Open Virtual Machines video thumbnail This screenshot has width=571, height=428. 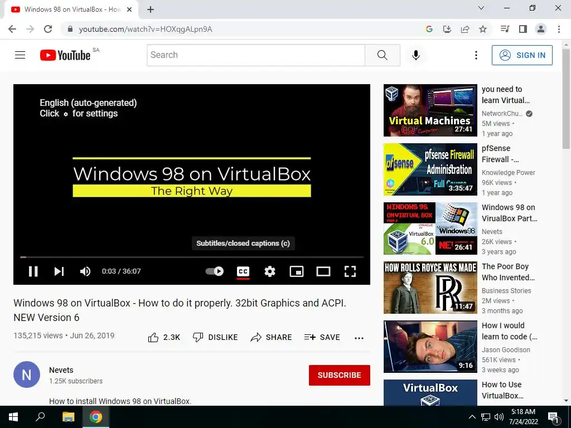tap(430, 110)
